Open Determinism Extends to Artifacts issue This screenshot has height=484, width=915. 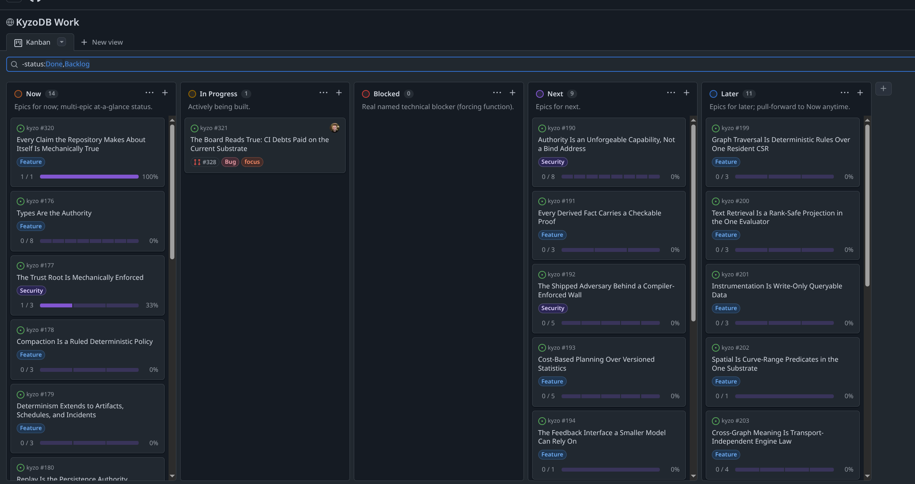pos(70,410)
